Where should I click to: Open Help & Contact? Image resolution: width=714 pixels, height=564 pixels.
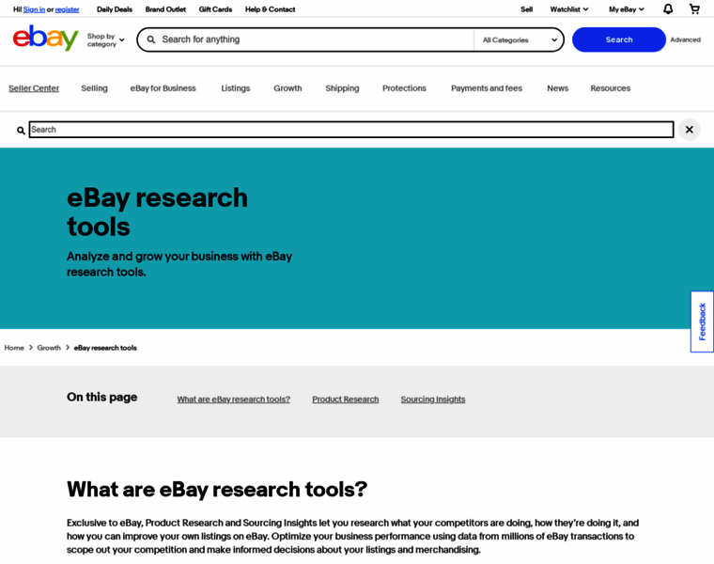tap(270, 9)
